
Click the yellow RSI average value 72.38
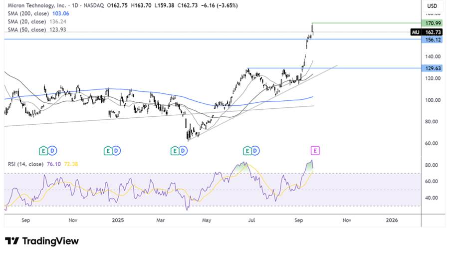coord(71,164)
